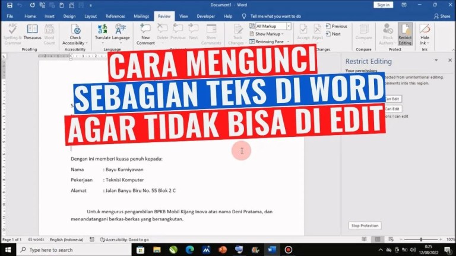Click the Translate icon
The width and height of the screenshot is (456, 256).
[x=103, y=30]
